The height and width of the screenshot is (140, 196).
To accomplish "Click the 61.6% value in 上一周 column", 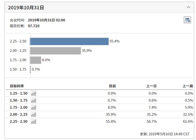I will (x=188, y=122).
